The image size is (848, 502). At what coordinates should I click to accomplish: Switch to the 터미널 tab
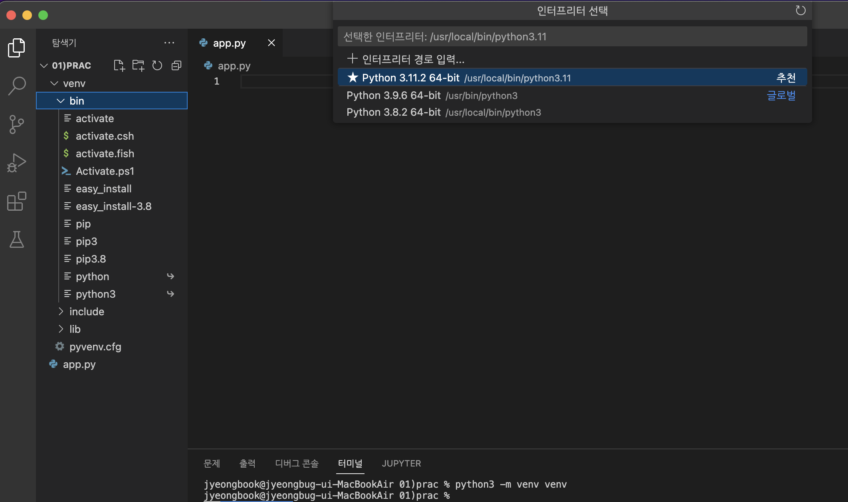coord(350,463)
